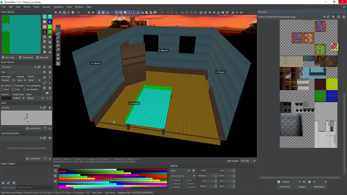Toggle the Skybox checkbox

pyautogui.click(x=2, y=86)
